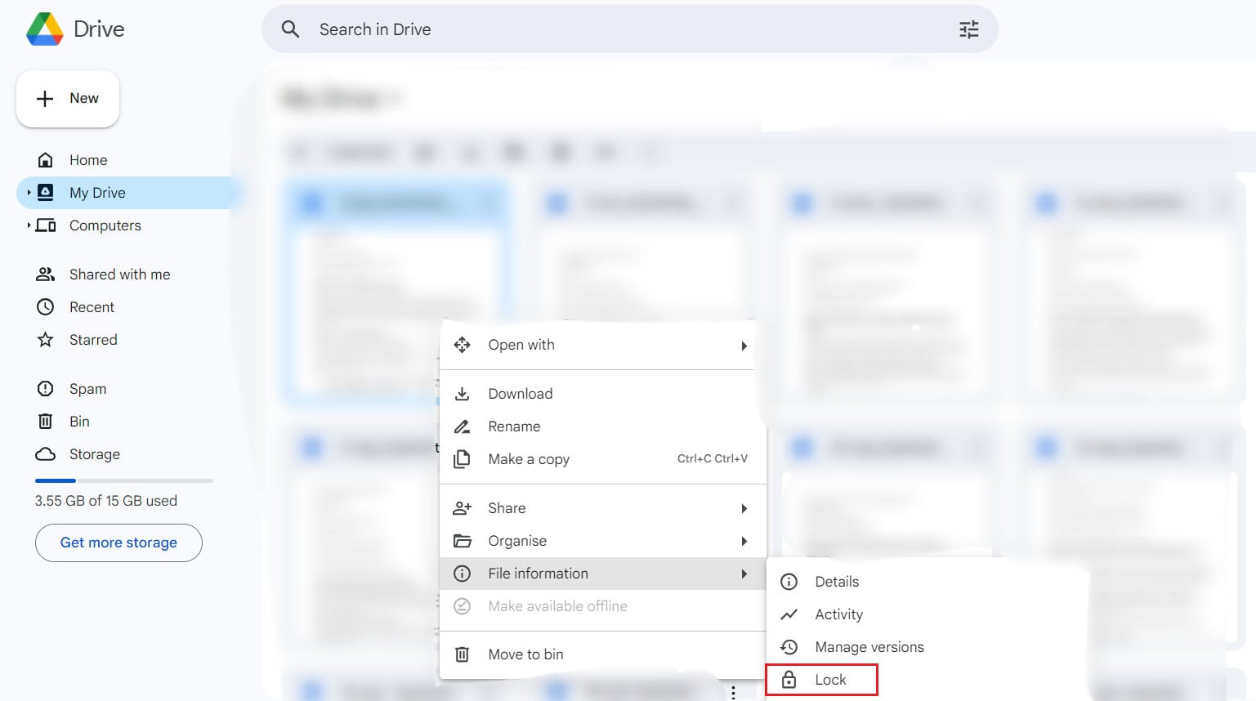Screen dimensions: 1256x701
Task: Click the Spam sidebar icon
Action: pos(45,388)
